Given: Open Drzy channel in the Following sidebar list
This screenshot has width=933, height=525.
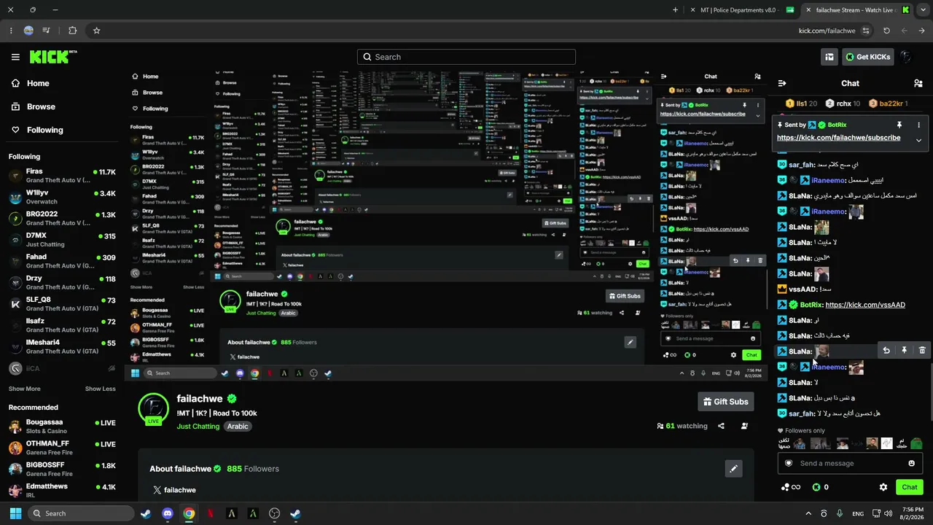Looking at the screenshot, I should 61,283.
